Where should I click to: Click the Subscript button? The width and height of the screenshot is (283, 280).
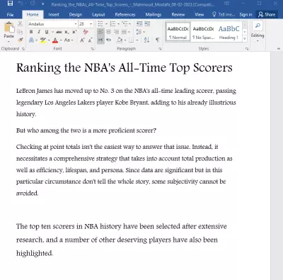(67, 32)
